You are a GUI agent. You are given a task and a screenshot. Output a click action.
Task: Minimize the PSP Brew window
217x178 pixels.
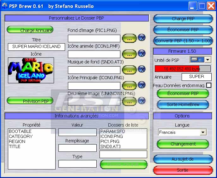pos(192,6)
